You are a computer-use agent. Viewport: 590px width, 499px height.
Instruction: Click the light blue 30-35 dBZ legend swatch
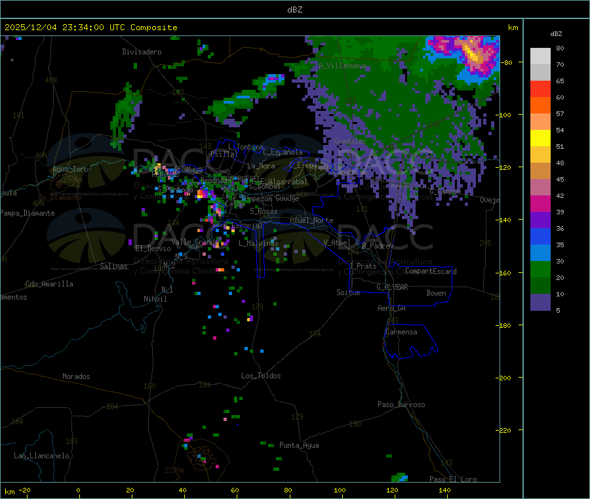(x=540, y=253)
